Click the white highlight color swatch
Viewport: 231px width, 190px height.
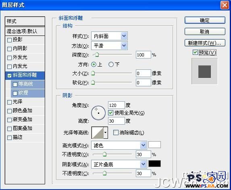click(154, 145)
